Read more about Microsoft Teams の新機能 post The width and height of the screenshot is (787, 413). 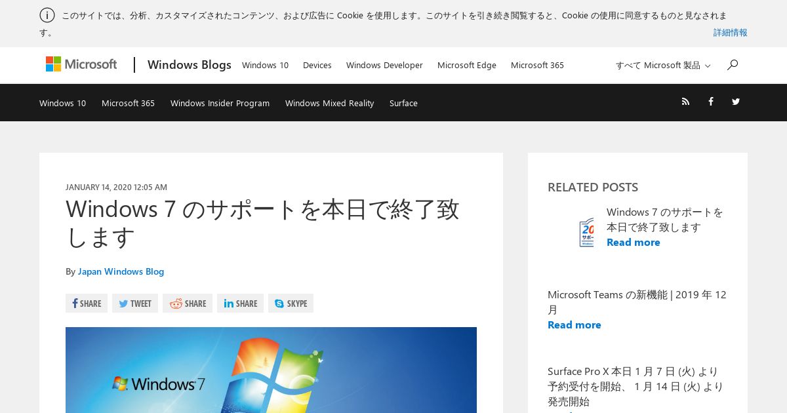574,324
